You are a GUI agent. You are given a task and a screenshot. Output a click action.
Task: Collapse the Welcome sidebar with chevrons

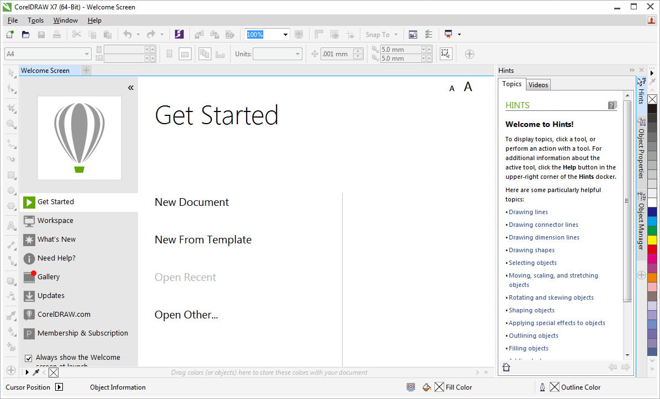pyautogui.click(x=131, y=88)
